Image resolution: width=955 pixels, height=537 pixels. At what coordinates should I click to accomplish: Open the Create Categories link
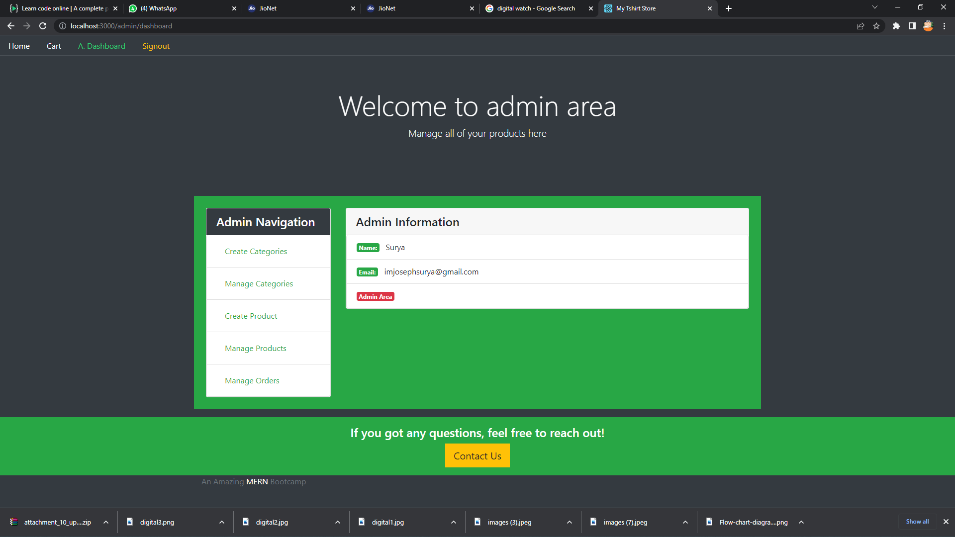point(256,251)
